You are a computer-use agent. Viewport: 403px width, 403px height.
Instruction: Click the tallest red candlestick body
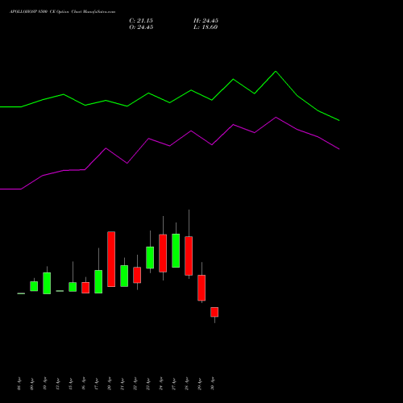point(111,259)
